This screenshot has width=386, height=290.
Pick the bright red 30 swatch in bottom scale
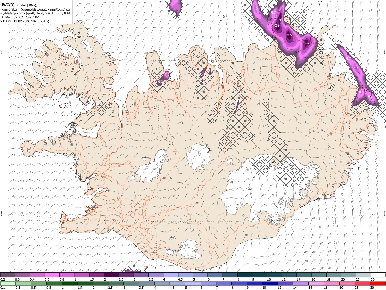point(378,284)
